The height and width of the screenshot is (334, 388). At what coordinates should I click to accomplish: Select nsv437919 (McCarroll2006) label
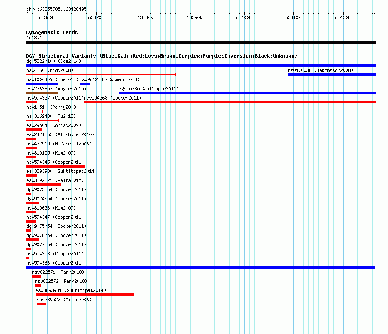(59, 144)
